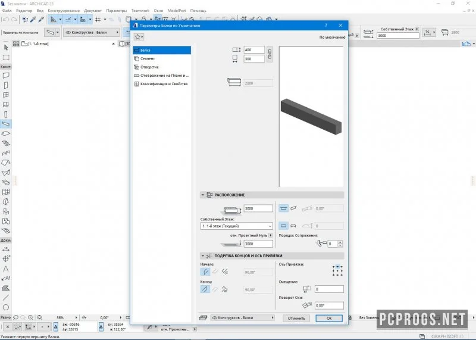Open the отн. Проектный Нуль arrow menu
The height and width of the screenshot is (340, 476).
(x=271, y=235)
